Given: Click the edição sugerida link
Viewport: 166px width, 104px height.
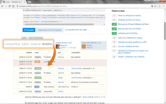Looking at the screenshot, I should [x=50, y=62].
